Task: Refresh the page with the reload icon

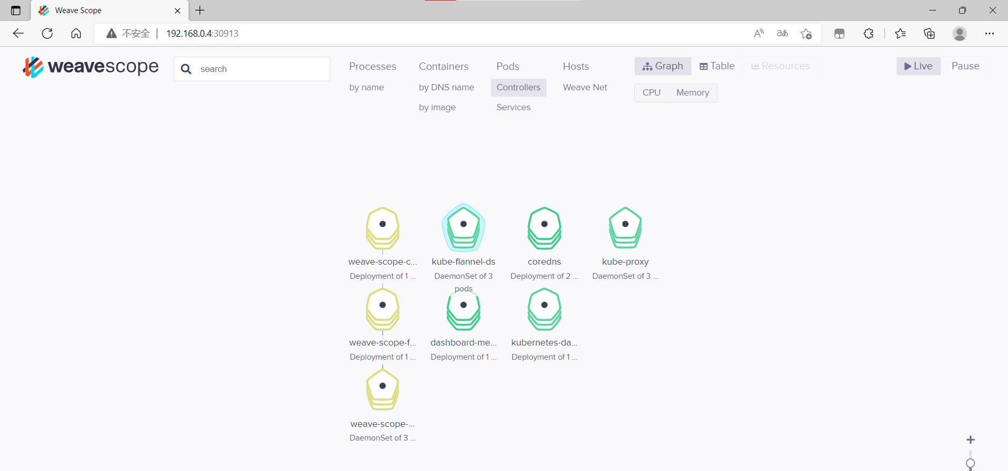Action: pos(47,34)
